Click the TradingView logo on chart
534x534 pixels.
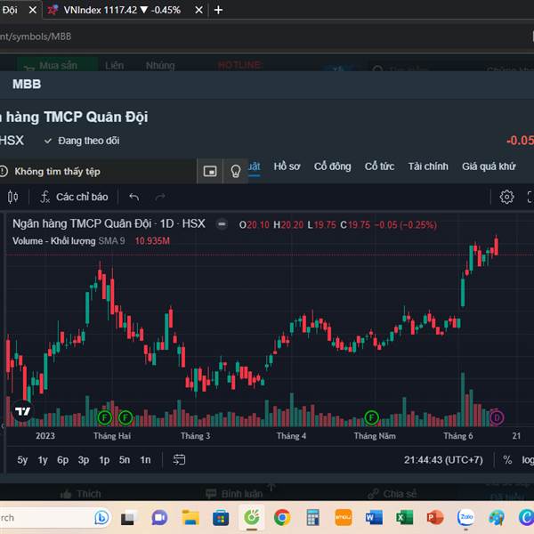(x=22, y=411)
